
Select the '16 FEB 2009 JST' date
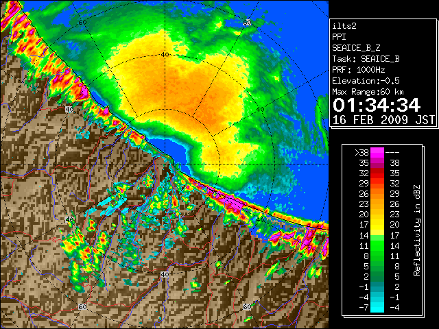pyautogui.click(x=383, y=120)
